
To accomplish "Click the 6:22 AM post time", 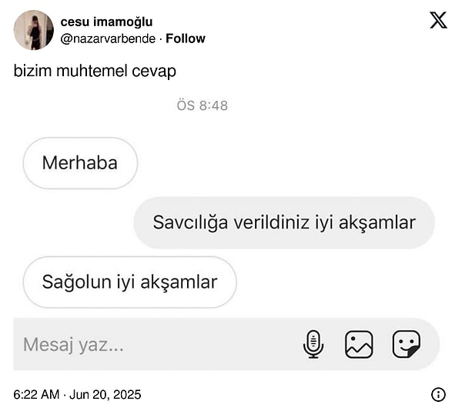I will coord(36,395).
